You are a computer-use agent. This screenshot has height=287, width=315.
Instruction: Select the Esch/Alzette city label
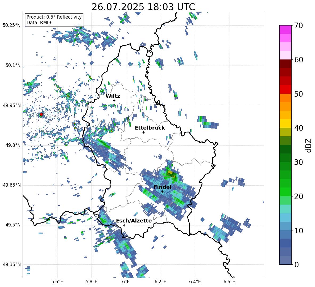coord(134,221)
